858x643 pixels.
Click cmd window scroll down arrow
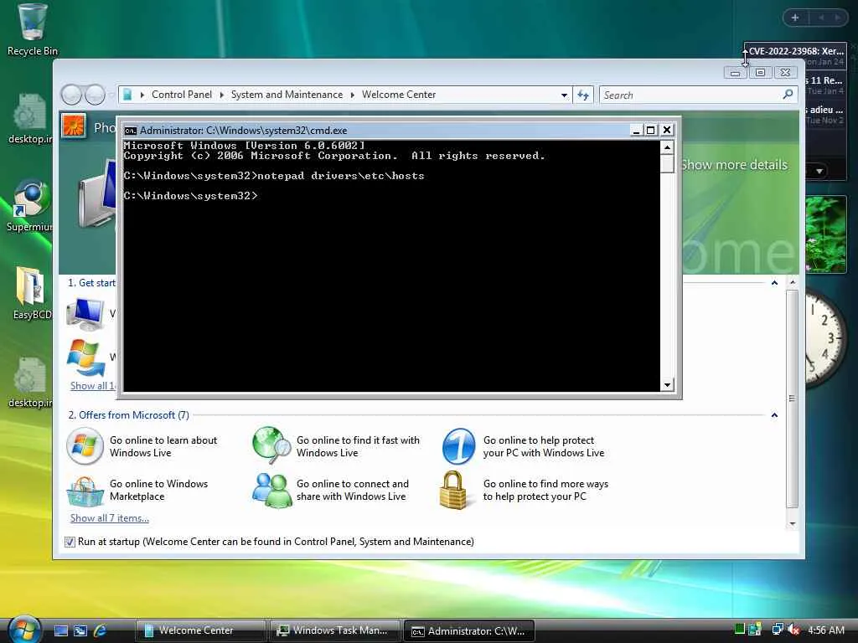667,385
